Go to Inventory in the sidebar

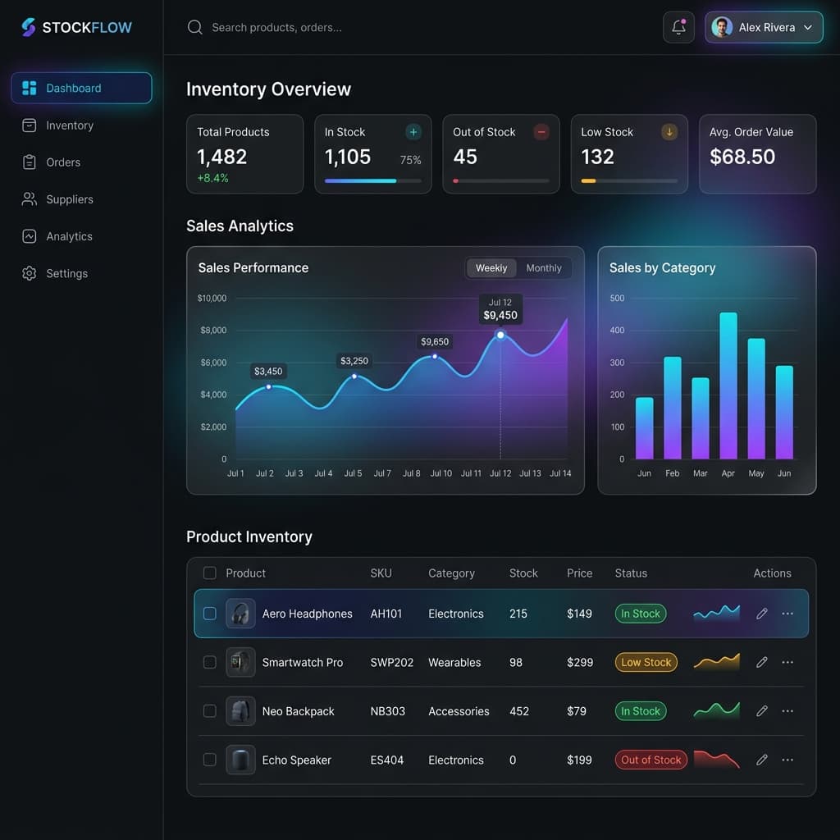pos(70,126)
